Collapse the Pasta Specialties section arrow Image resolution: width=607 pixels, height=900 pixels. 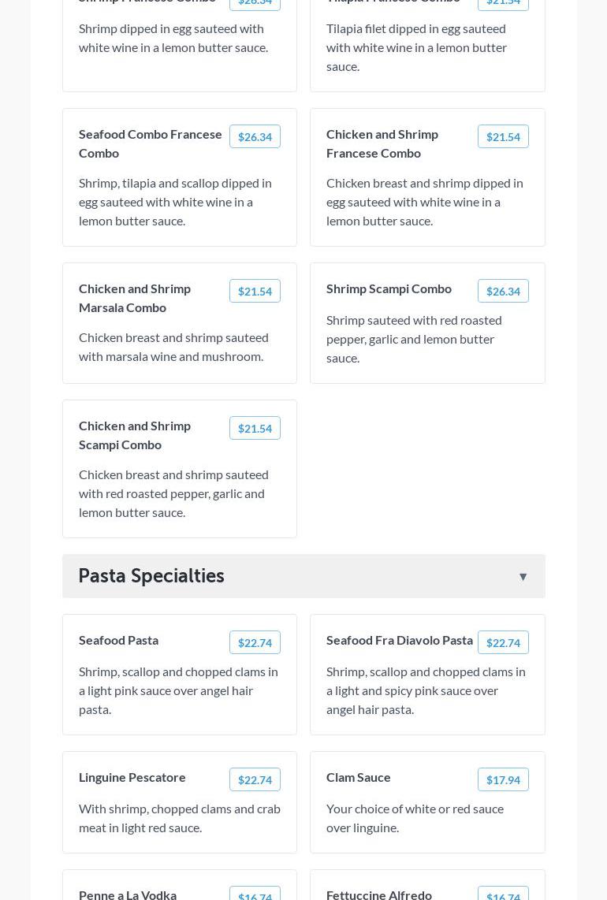point(523,577)
